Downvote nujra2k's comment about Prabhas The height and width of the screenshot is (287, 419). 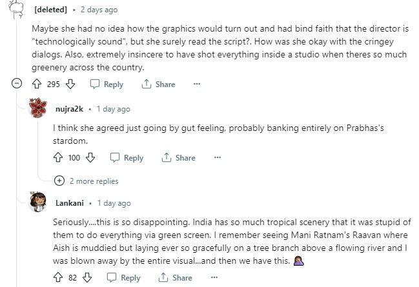91,157
